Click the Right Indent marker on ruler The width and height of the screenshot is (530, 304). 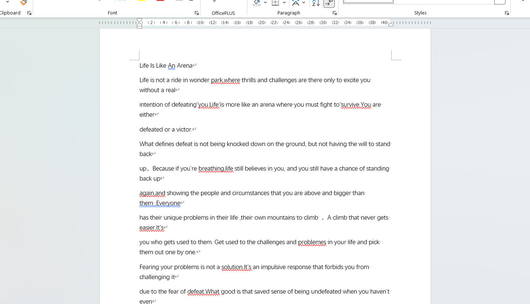[x=391, y=25]
